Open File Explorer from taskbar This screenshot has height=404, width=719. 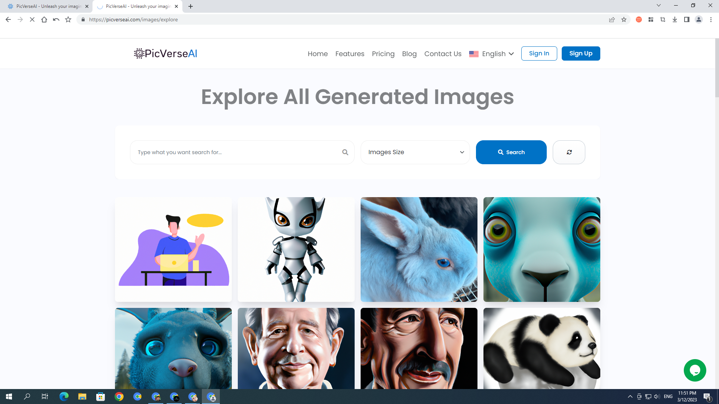tap(82, 397)
